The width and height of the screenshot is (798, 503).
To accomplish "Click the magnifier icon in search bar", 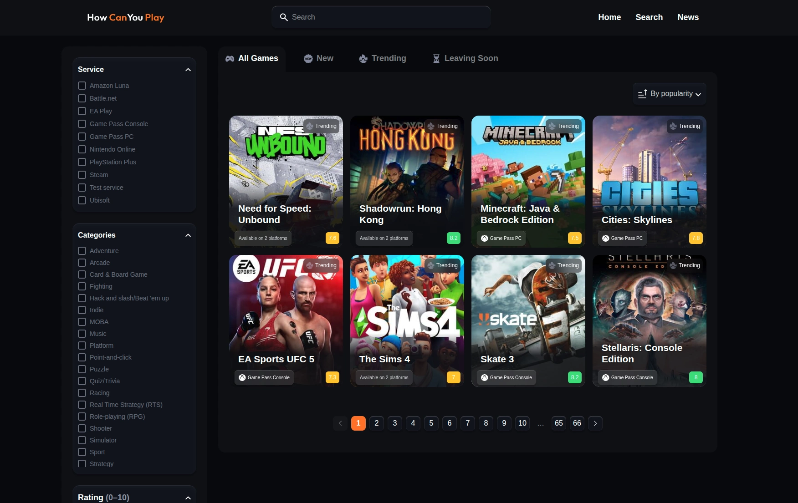I will pyautogui.click(x=284, y=17).
